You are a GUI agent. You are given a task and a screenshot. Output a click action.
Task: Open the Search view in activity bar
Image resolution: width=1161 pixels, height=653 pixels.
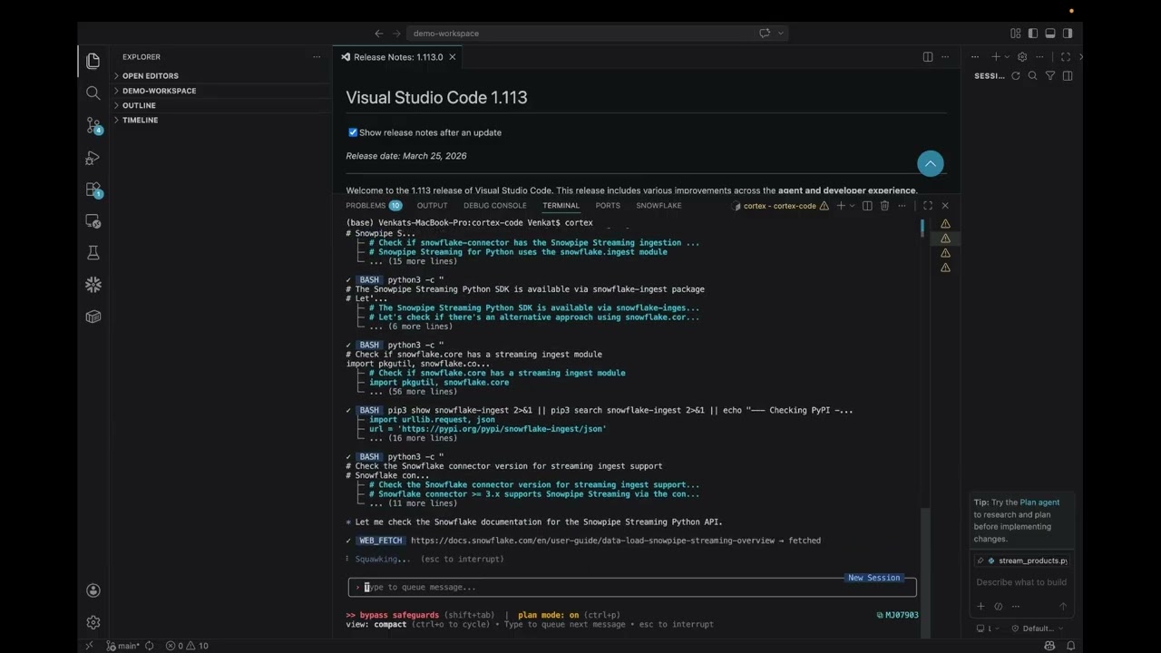tap(93, 93)
